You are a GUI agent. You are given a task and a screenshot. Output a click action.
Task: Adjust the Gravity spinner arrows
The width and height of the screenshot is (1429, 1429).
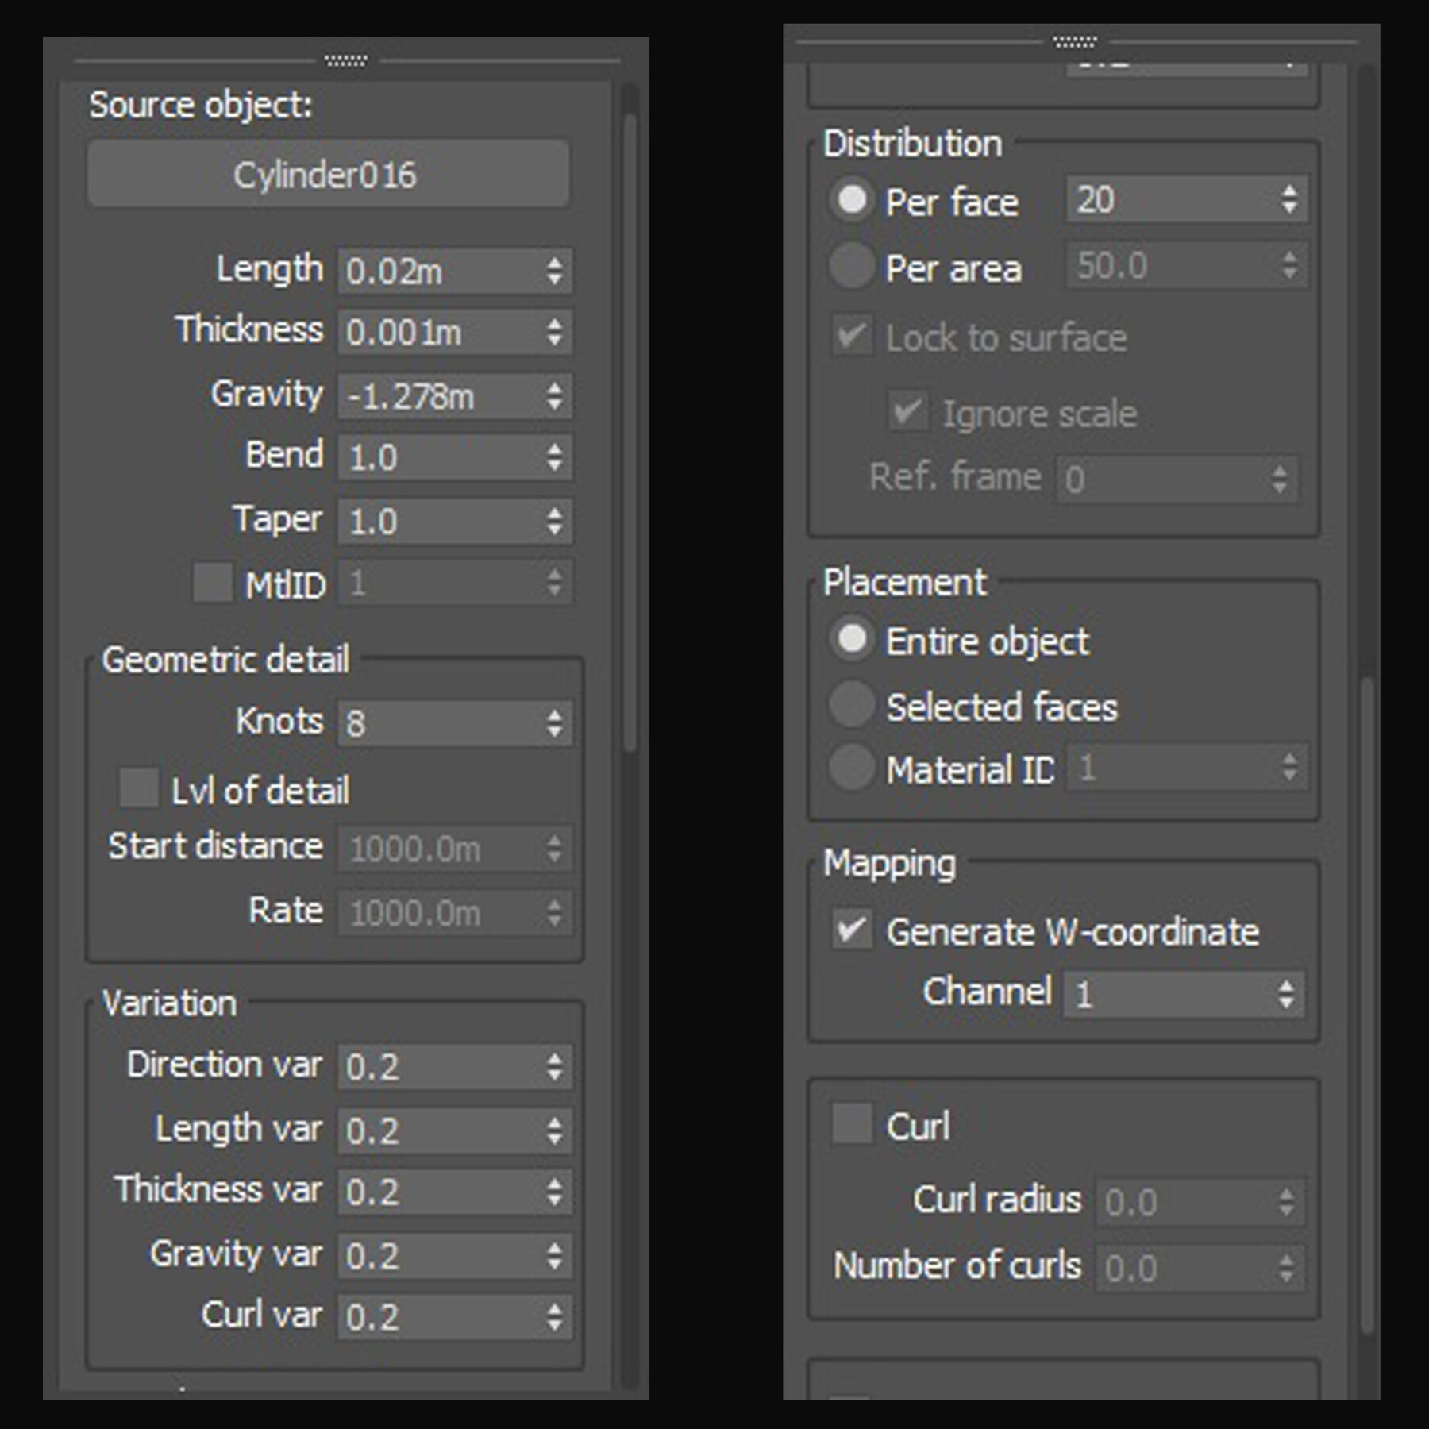[x=555, y=396]
